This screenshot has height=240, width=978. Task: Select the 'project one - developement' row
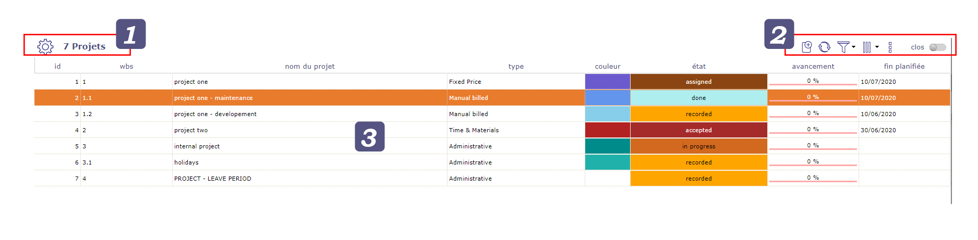pyautogui.click(x=492, y=114)
